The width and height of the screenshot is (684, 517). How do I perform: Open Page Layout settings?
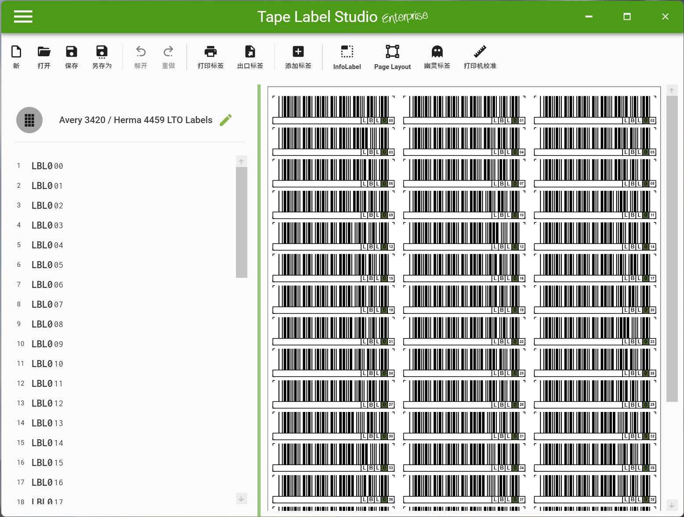pyautogui.click(x=392, y=57)
